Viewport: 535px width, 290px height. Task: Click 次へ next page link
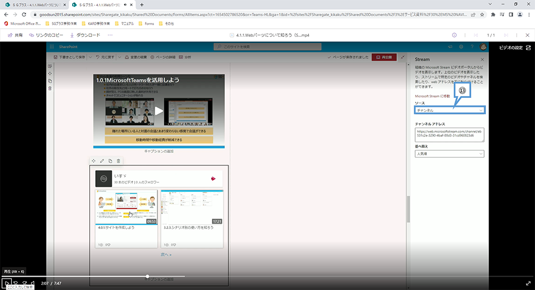[x=166, y=255]
